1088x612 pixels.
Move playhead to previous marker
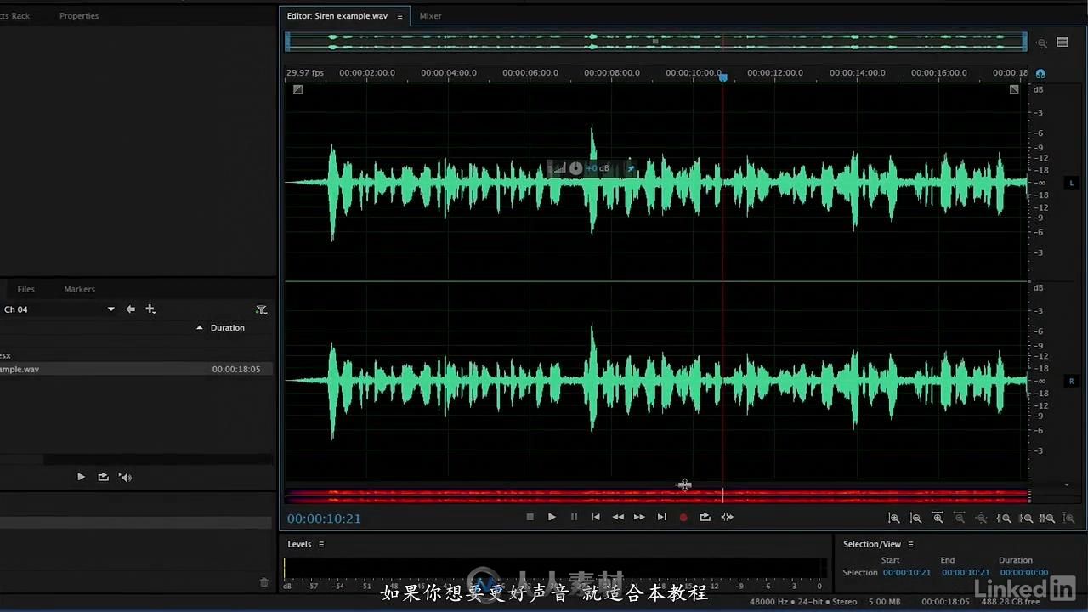point(596,517)
